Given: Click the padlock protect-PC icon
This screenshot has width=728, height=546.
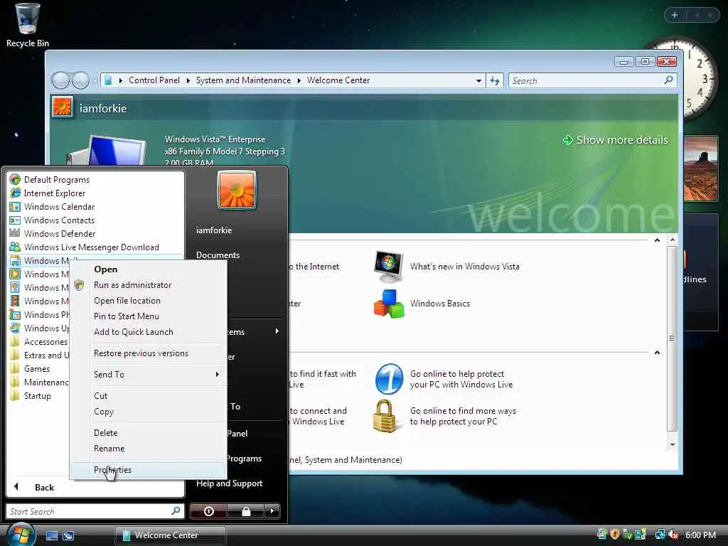Looking at the screenshot, I should pyautogui.click(x=385, y=416).
